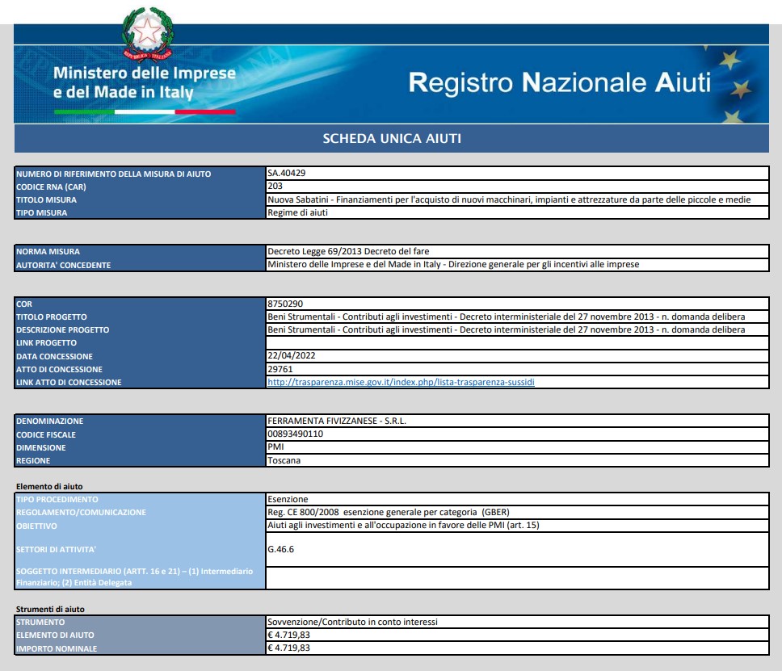
Task: Select the value "Regime di aiuti"
Action: pos(298,212)
